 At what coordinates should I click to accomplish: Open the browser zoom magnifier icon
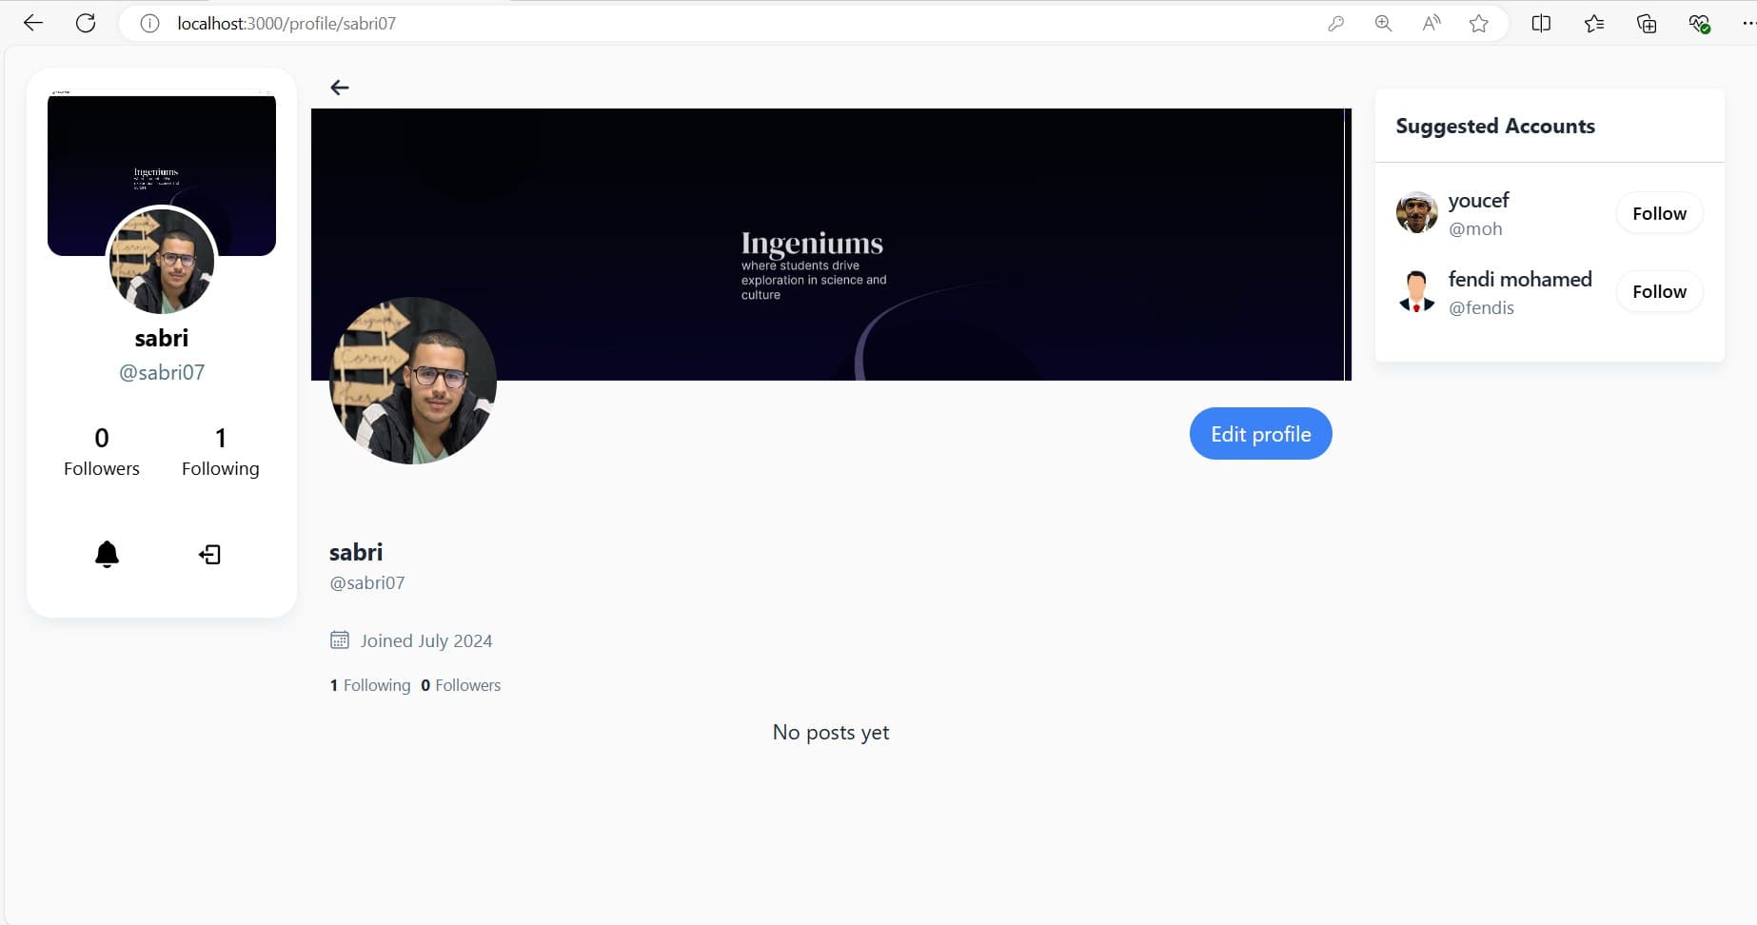[x=1383, y=24]
